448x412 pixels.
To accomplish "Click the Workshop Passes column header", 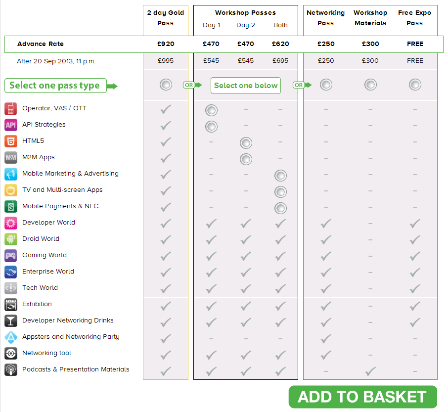I will [x=245, y=13].
